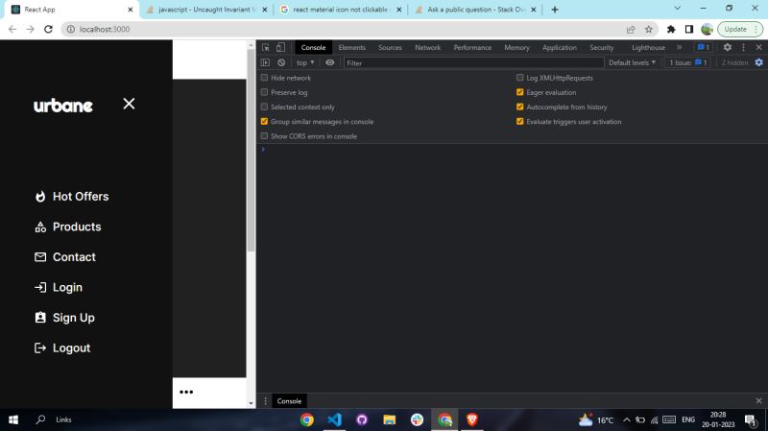Viewport: 768px width, 431px height.
Task: Activate the inspect element picker icon
Action: pyautogui.click(x=266, y=47)
